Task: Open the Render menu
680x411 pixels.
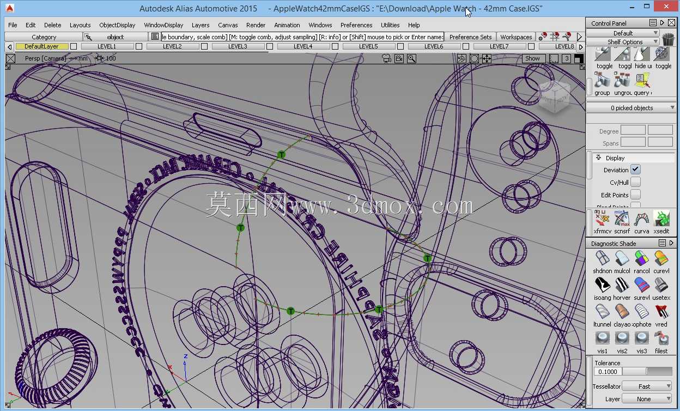Action: (x=256, y=25)
